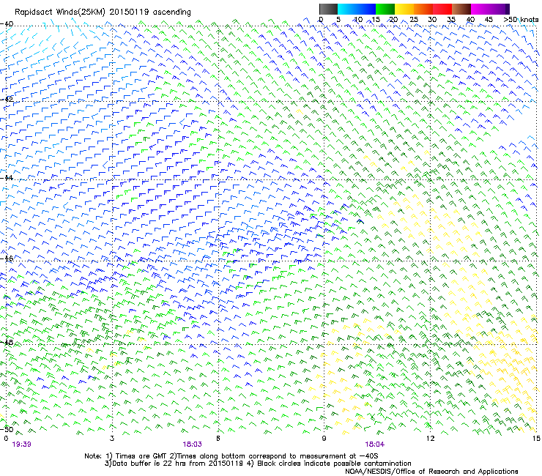Click the purple 18:03 time stamp
Image resolution: width=542 pixels, height=476 pixels.
pyautogui.click(x=192, y=445)
